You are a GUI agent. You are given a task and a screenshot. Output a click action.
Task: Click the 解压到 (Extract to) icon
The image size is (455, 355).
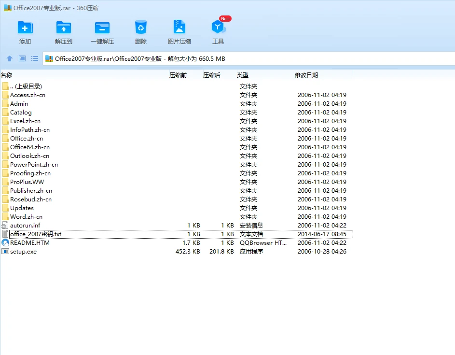[x=64, y=28]
